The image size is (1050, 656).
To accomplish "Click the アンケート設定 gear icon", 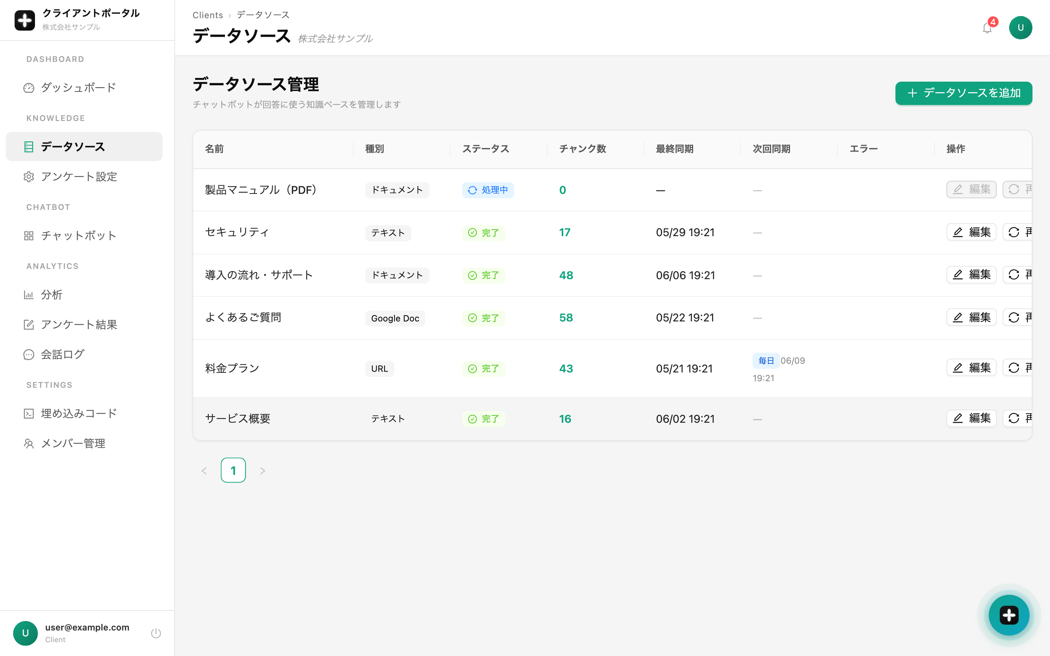I will click(x=29, y=177).
